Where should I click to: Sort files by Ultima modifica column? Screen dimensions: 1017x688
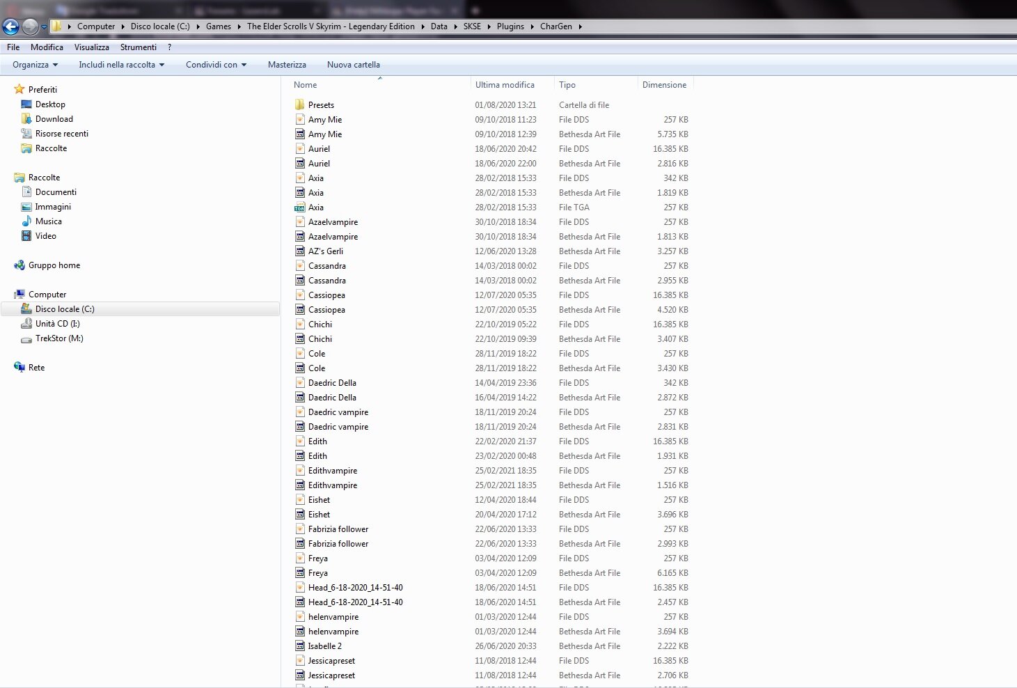pos(505,85)
